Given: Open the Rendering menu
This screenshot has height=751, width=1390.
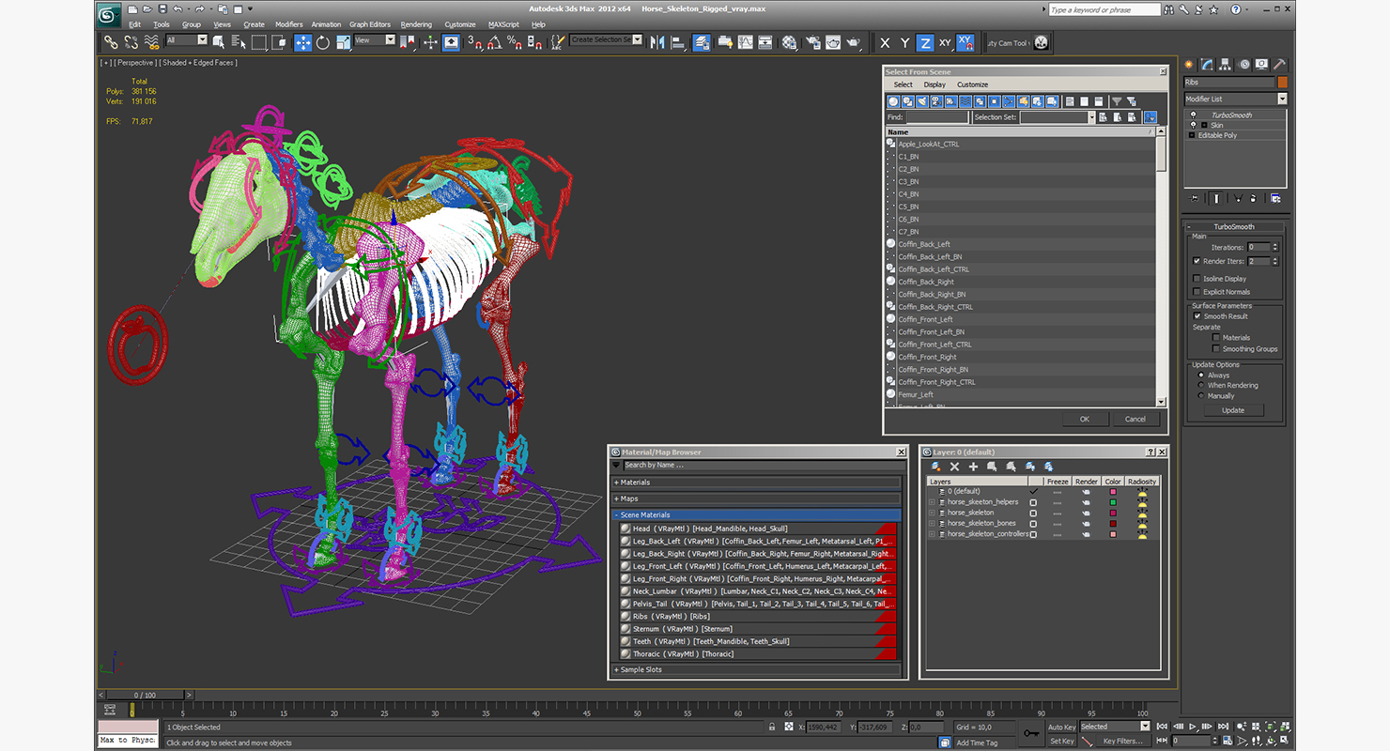Looking at the screenshot, I should pos(416,24).
